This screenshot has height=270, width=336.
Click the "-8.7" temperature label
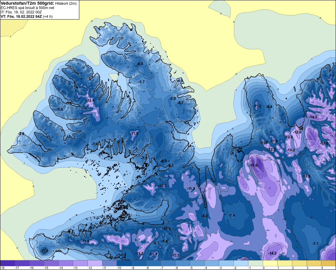coord(180,103)
